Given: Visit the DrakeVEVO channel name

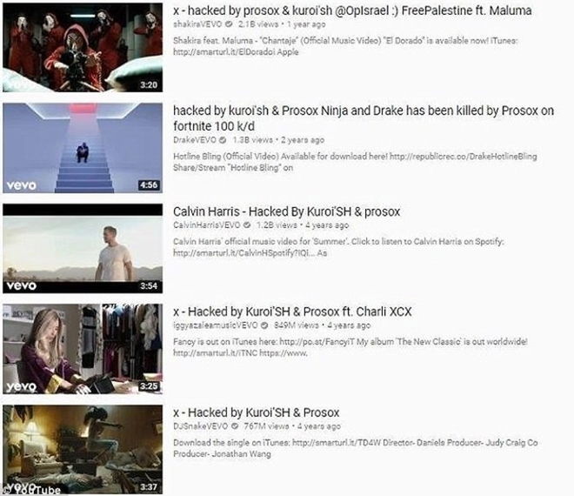Looking at the screenshot, I should coord(195,140).
